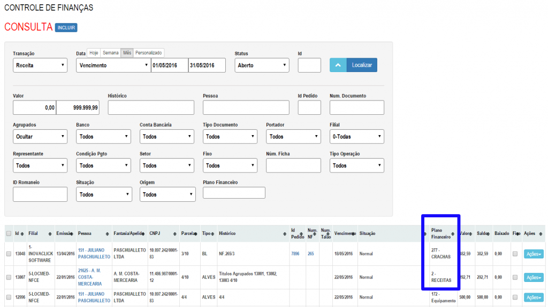Image resolution: width=548 pixels, height=307 pixels.
Task: Sort the table by Emissão column
Action: (65, 233)
